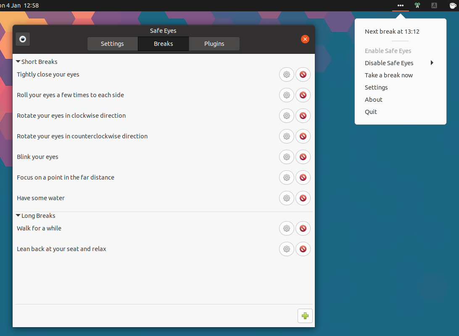Click the gear icon beside 'Blink your eyes'
Image resolution: width=459 pixels, height=336 pixels.
point(287,157)
